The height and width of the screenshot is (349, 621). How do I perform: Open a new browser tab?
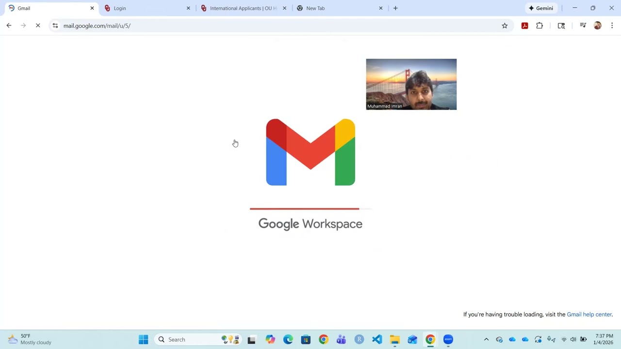[395, 8]
